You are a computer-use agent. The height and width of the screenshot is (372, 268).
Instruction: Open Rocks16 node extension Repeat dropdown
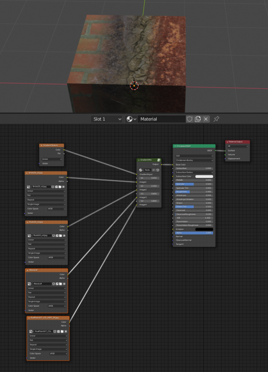(x=47, y=249)
